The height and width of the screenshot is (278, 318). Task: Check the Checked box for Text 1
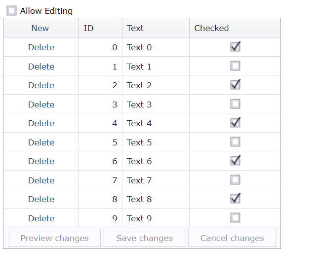click(235, 66)
